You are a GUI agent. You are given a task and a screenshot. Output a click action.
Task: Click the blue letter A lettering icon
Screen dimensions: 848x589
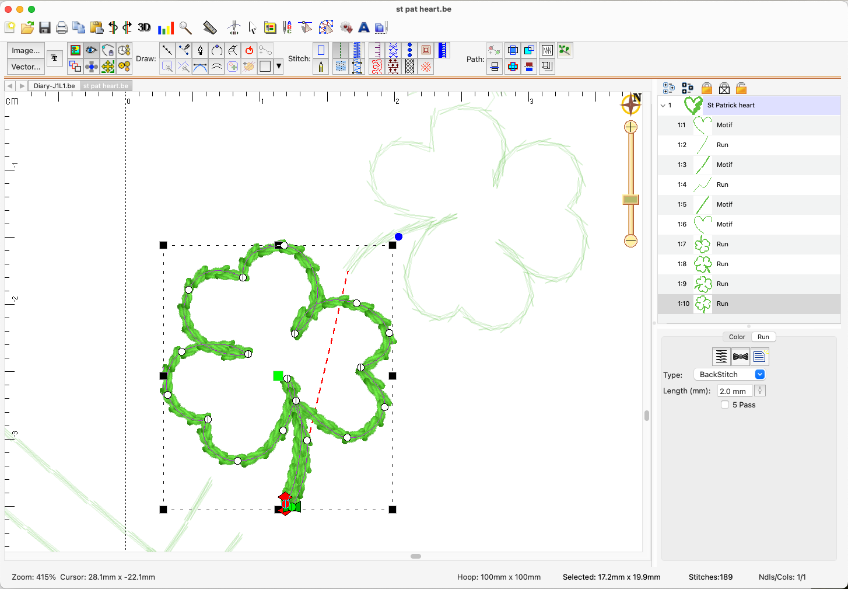pos(364,27)
